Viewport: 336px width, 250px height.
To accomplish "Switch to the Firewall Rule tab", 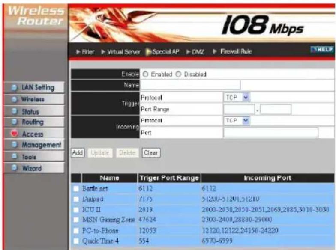I will point(232,51).
